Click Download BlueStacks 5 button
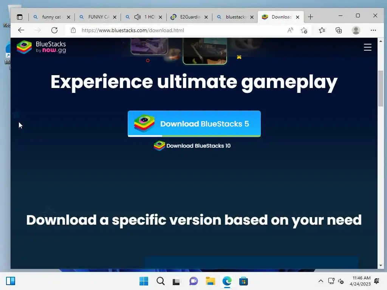Screen dimensions: 387x290 click(x=194, y=124)
